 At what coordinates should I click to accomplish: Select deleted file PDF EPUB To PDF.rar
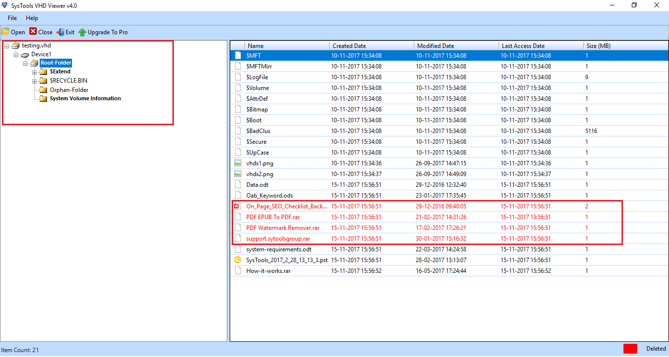(273, 217)
